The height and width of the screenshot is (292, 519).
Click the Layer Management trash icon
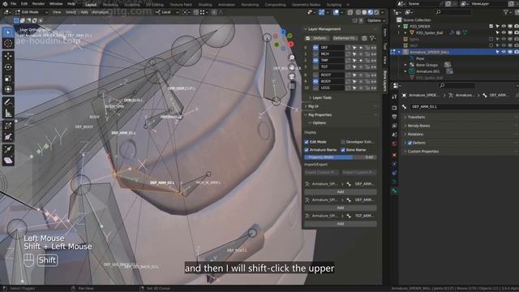[364, 38]
